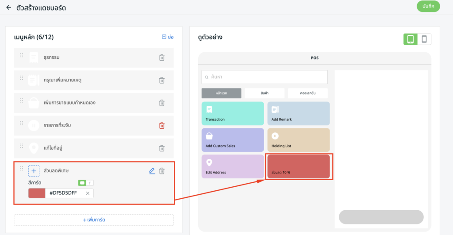This screenshot has width=453, height=235.
Task: Select the text color mode T toggle
Action: tap(90, 183)
